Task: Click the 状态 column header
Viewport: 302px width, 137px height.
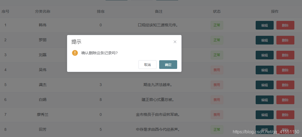Action: tap(217, 11)
